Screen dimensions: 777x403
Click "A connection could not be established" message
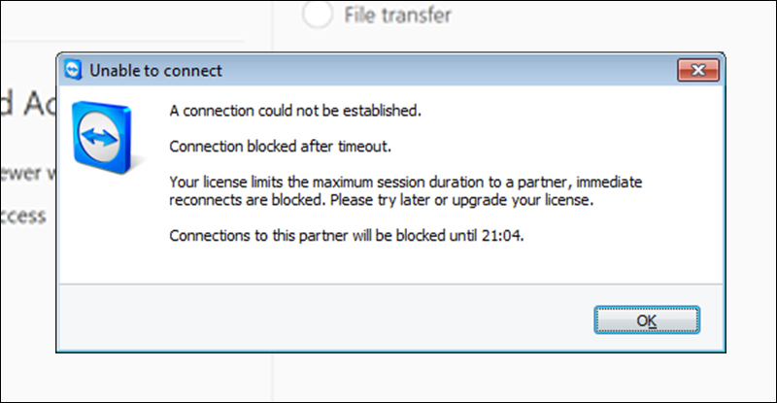pyautogui.click(x=295, y=111)
